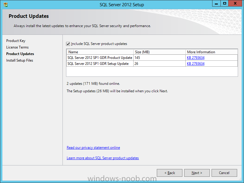This screenshot has width=244, height=183.
Task: Click the SQL Server setup icon in title bar
Action: (6, 5)
